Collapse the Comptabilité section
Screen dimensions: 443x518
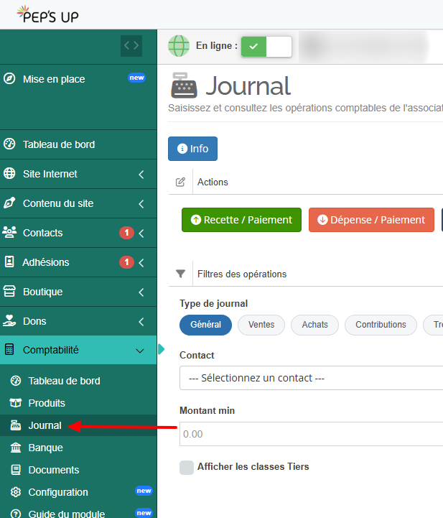pyautogui.click(x=140, y=351)
